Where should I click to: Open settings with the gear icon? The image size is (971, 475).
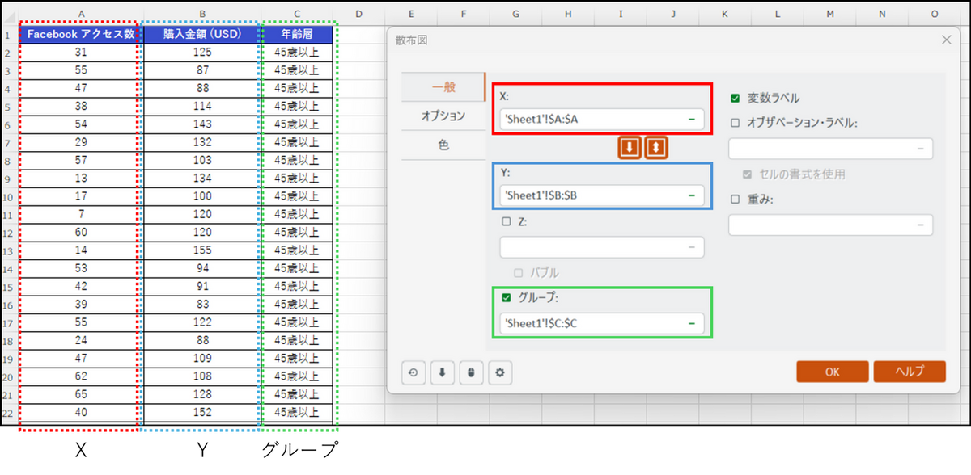500,372
